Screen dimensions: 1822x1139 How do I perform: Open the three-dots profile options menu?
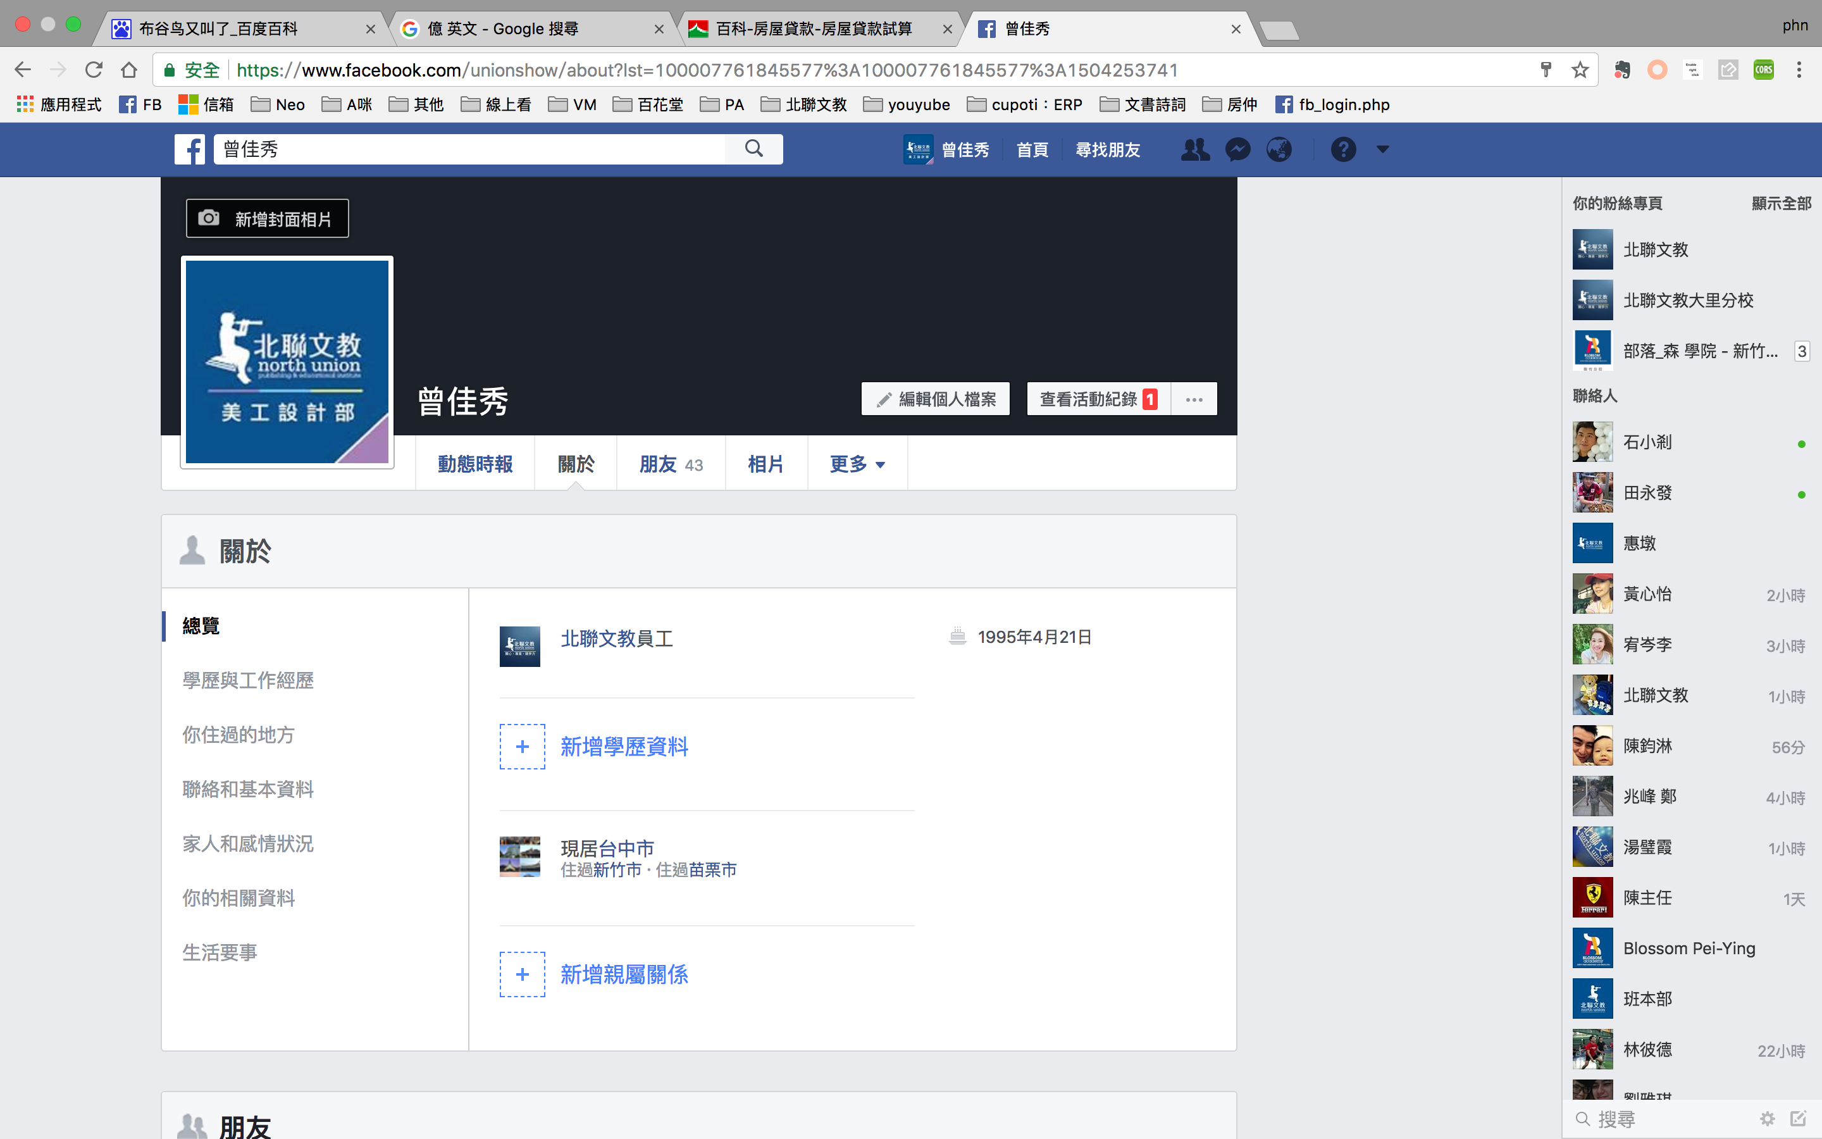1194,399
